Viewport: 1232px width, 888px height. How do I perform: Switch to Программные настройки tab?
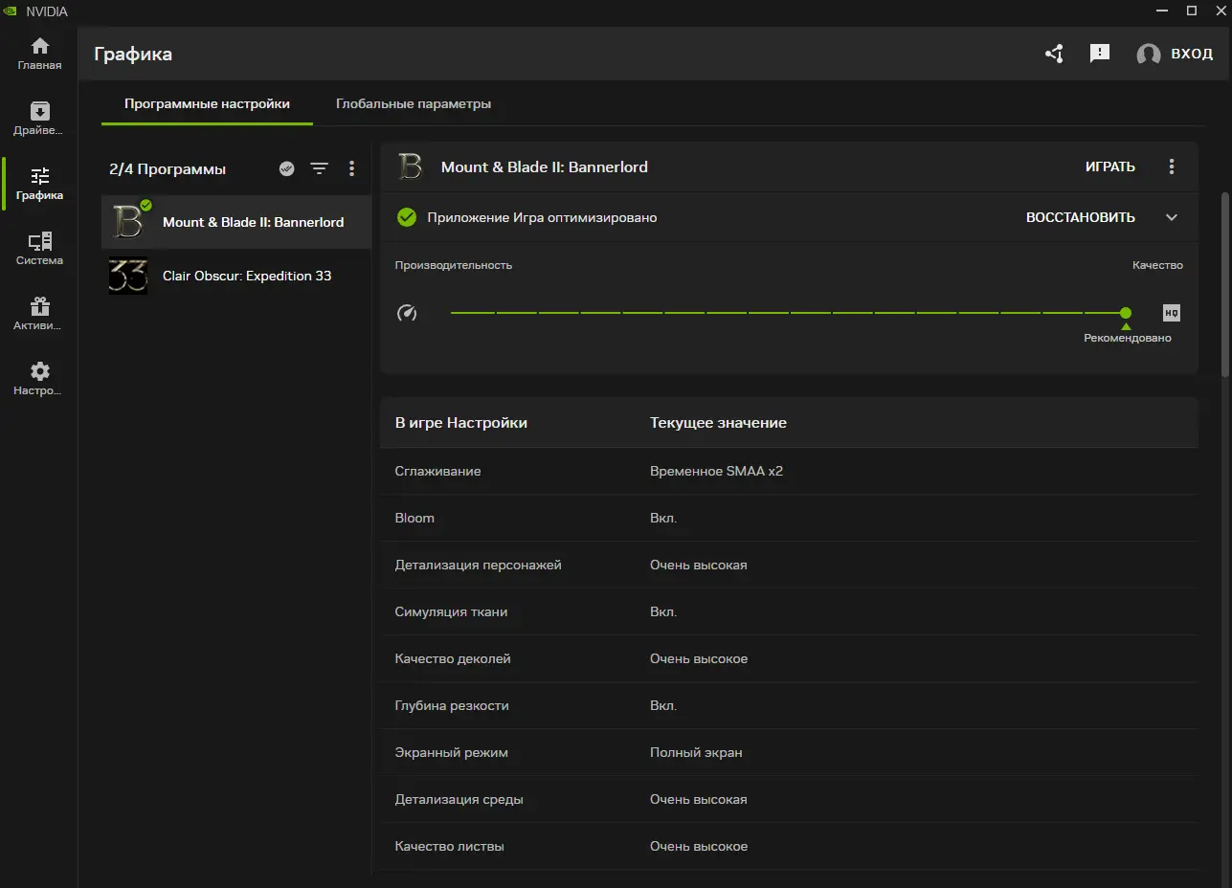coord(207,103)
